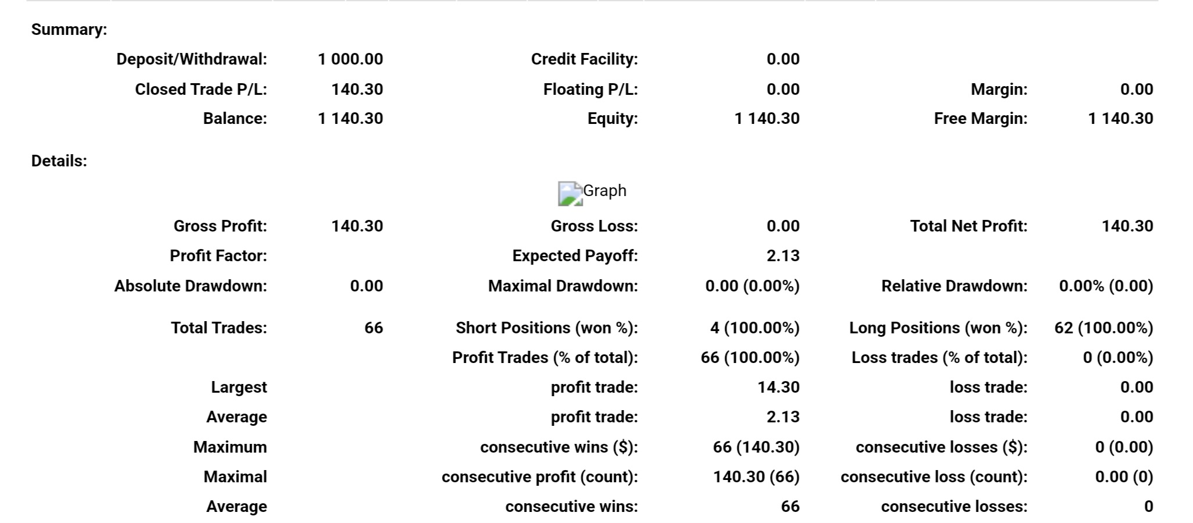The width and height of the screenshot is (1193, 523).
Task: Click the Total Net Profit label
Action: tap(968, 226)
